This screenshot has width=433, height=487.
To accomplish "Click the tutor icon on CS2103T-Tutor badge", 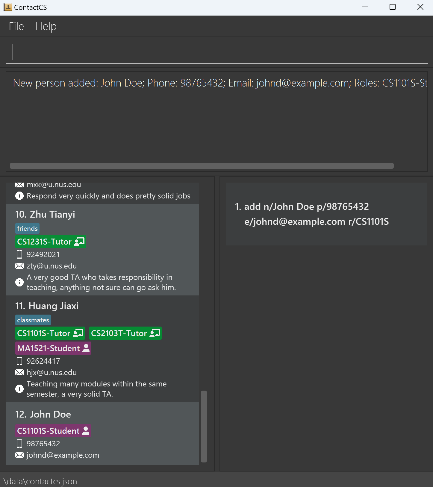I will [x=155, y=333].
